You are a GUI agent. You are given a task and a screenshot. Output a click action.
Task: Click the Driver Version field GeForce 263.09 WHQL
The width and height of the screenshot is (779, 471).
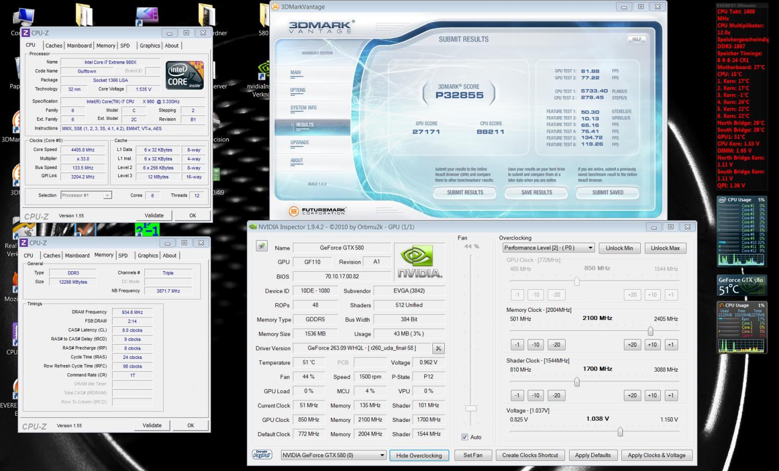coord(362,348)
